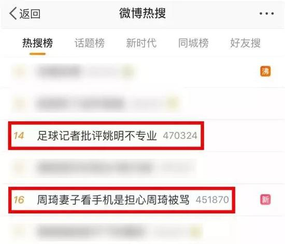Screen dimensions: 285x244
Task: Open topic 足球记者批评姚明不专业
Action: [97, 136]
